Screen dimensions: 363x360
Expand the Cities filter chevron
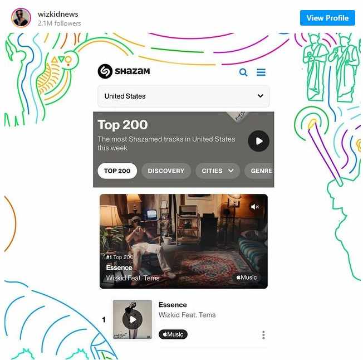coord(230,171)
